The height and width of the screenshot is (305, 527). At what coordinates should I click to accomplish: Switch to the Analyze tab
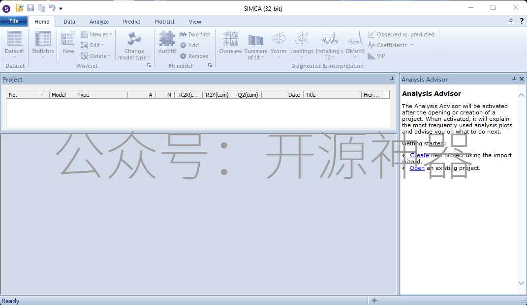pyautogui.click(x=99, y=22)
